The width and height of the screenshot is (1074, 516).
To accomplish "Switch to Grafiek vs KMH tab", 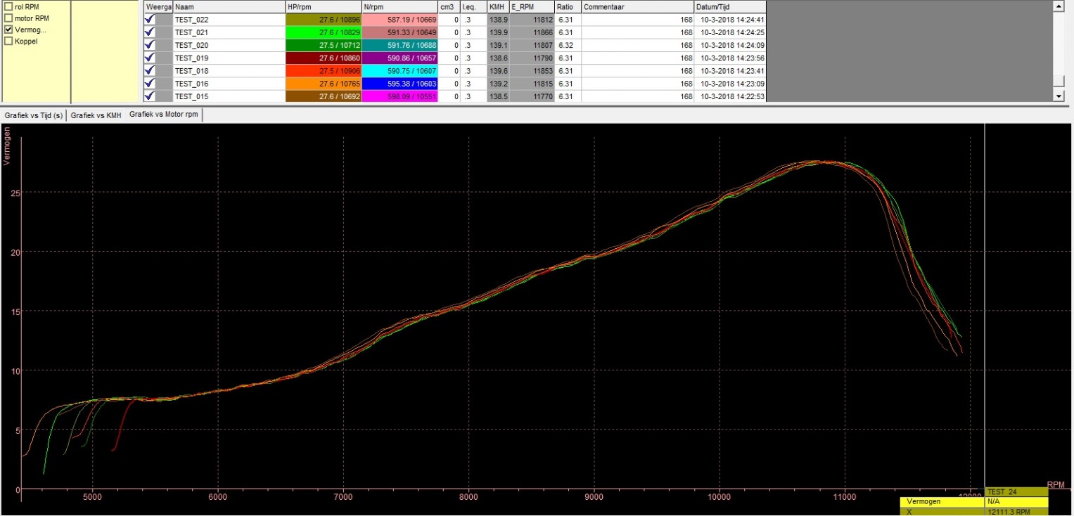I will click(96, 115).
